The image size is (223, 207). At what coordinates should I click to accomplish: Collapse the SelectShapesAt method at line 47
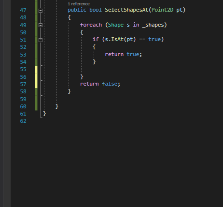41,11
